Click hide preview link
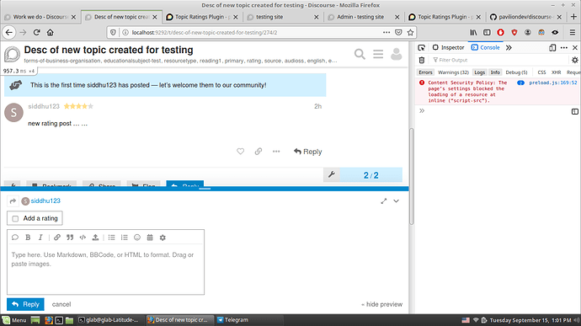 coord(382,304)
